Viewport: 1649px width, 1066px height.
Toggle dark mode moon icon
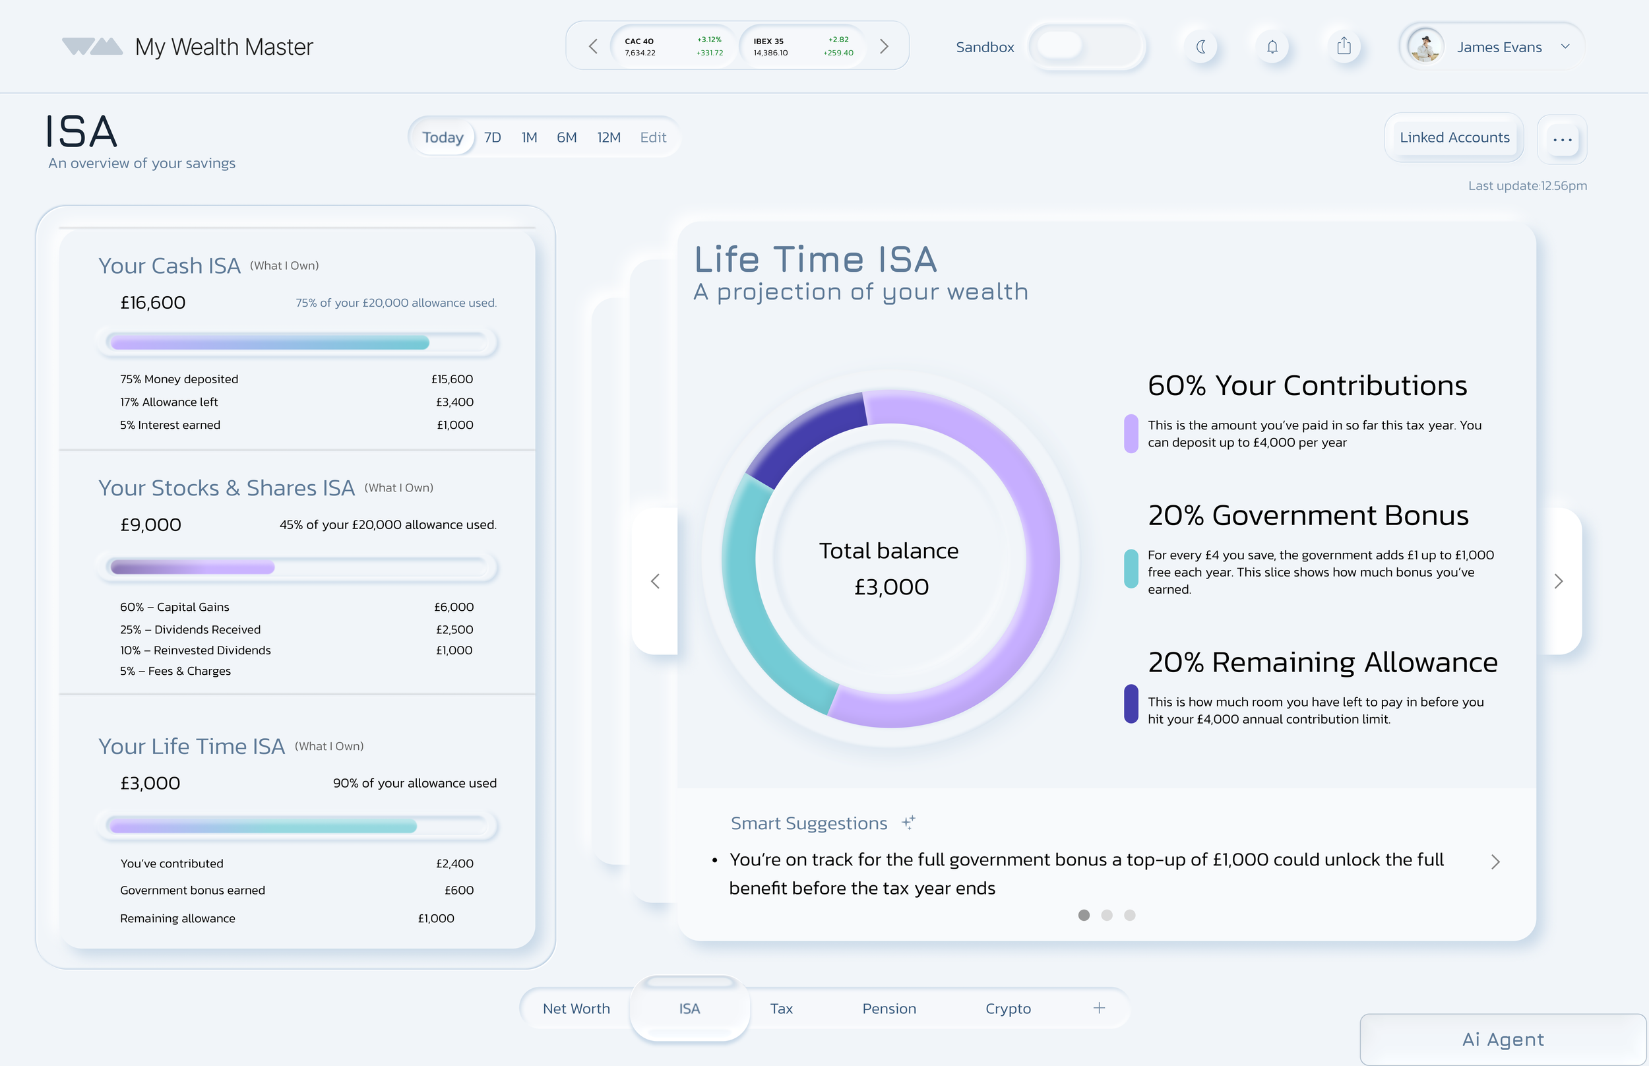[x=1201, y=47]
